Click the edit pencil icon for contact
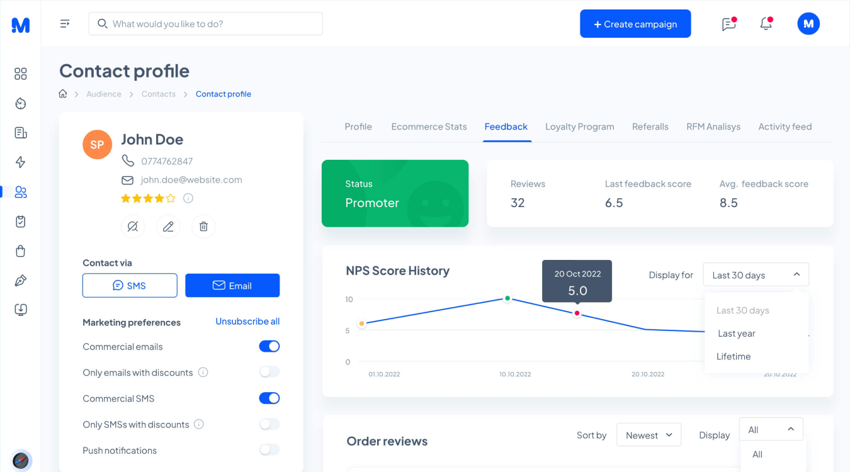Viewport: 850px width, 472px height. tap(168, 227)
